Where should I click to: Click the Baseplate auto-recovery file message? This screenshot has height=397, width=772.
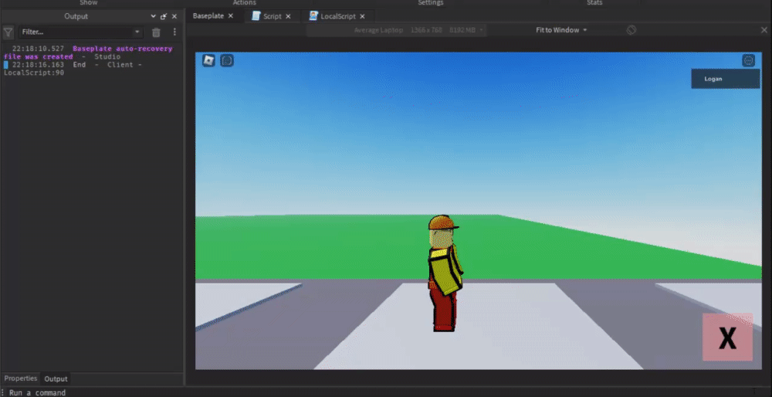click(x=89, y=53)
